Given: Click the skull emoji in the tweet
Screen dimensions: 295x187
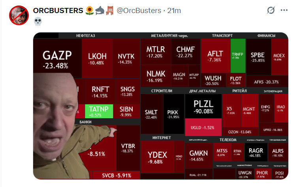Looking at the screenshot, I should (x=38, y=21).
